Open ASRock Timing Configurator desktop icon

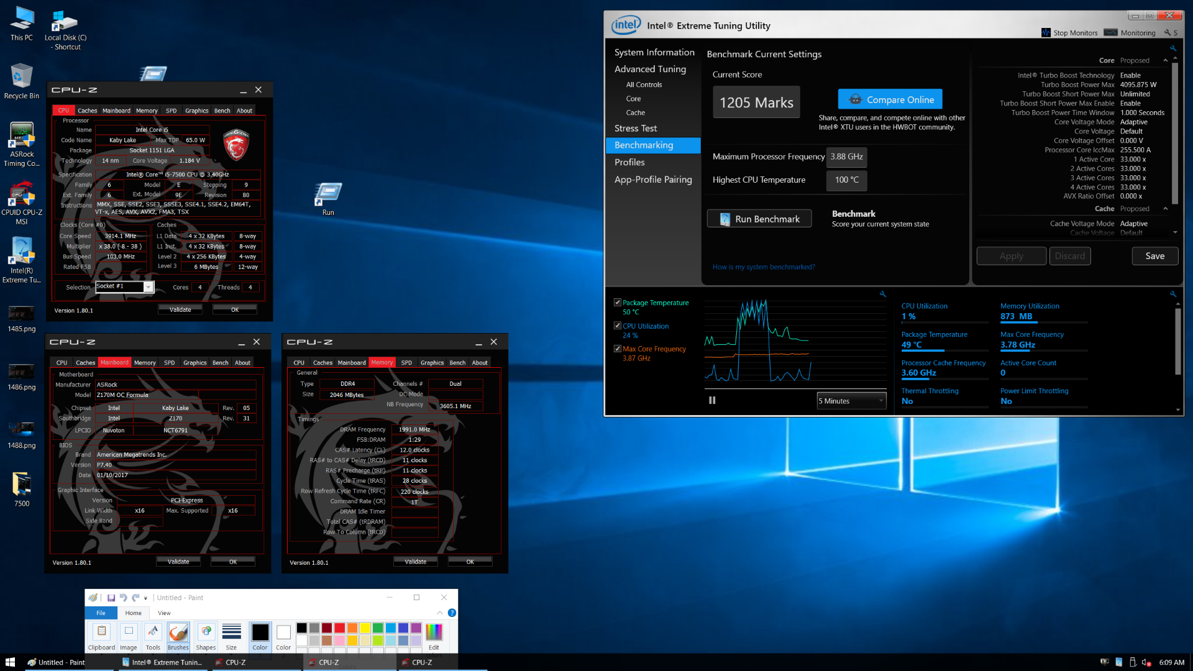[x=22, y=144]
